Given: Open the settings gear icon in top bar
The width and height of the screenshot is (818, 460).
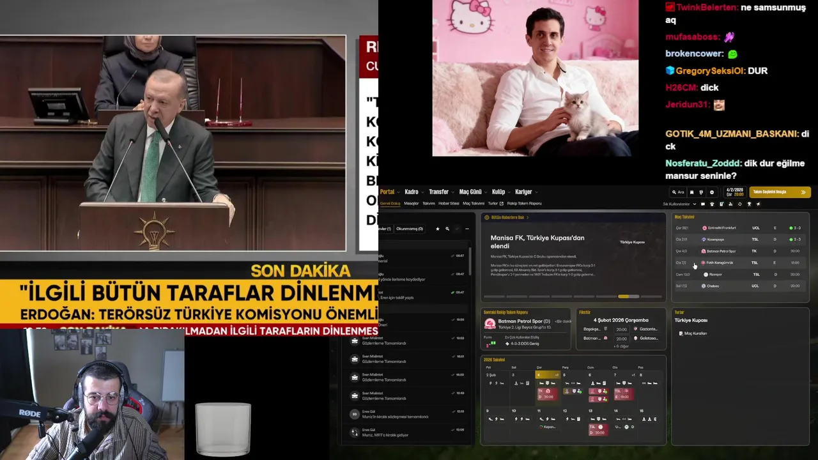Looking at the screenshot, I should [712, 192].
